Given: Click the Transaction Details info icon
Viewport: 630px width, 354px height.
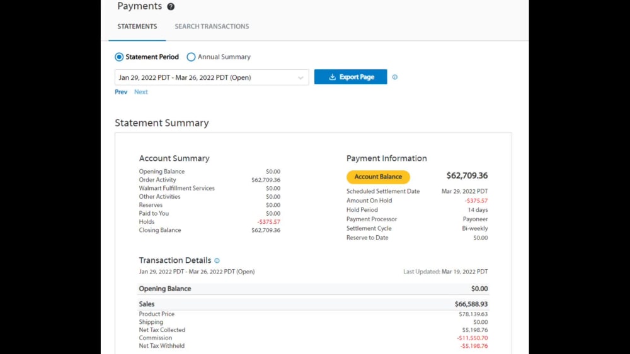Looking at the screenshot, I should coord(217,260).
